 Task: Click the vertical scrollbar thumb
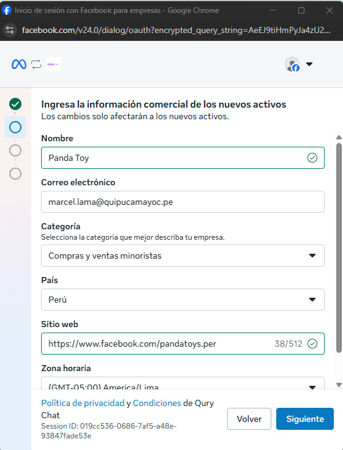pyautogui.click(x=339, y=248)
